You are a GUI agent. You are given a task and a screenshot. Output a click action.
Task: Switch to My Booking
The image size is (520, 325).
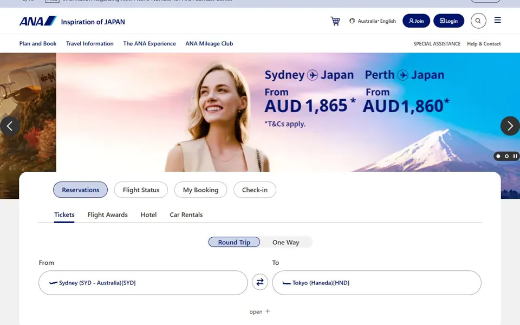pyautogui.click(x=200, y=190)
